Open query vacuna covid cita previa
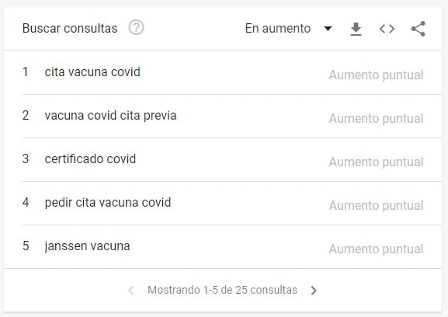Image resolution: width=448 pixels, height=317 pixels. coord(110,116)
